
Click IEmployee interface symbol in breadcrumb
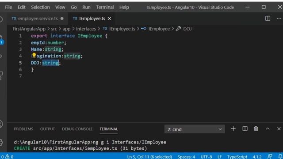(x=159, y=29)
